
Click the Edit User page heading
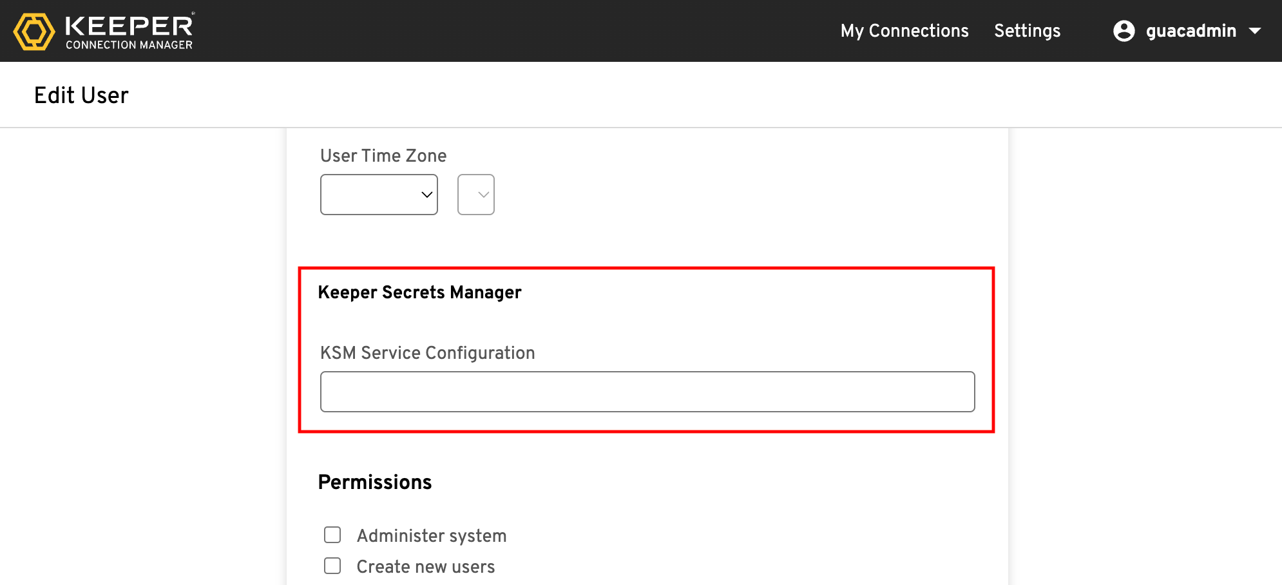coord(81,95)
